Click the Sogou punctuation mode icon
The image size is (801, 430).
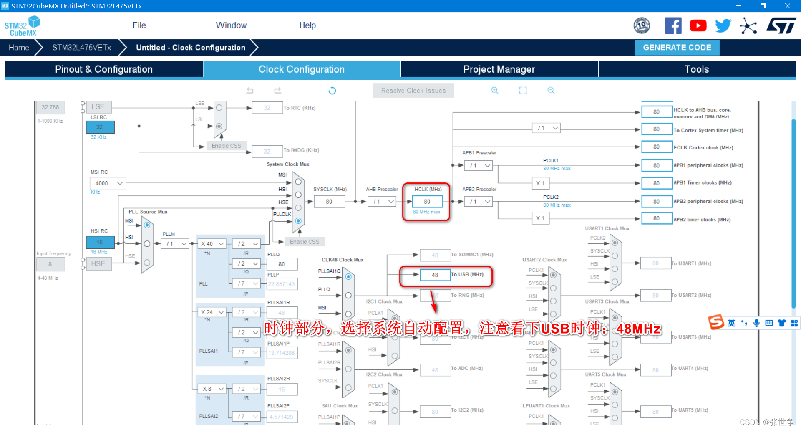click(744, 323)
